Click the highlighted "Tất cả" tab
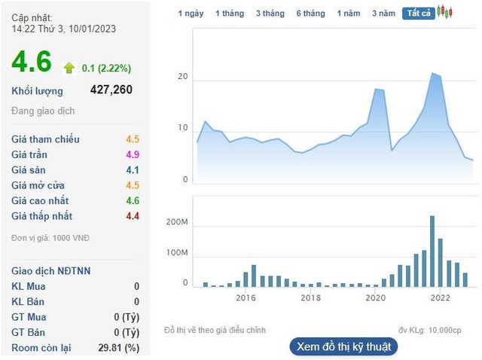Screen dimensions: 482x360 418,14
